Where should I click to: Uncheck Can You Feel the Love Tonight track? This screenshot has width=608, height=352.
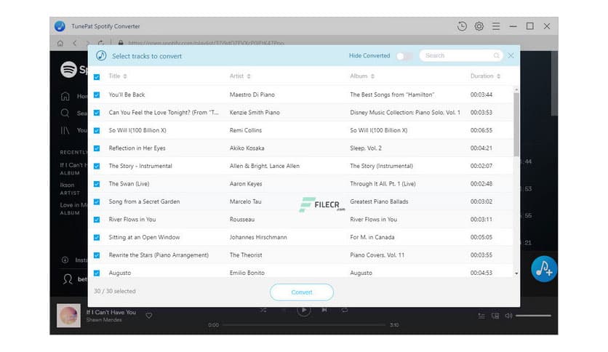(x=97, y=113)
